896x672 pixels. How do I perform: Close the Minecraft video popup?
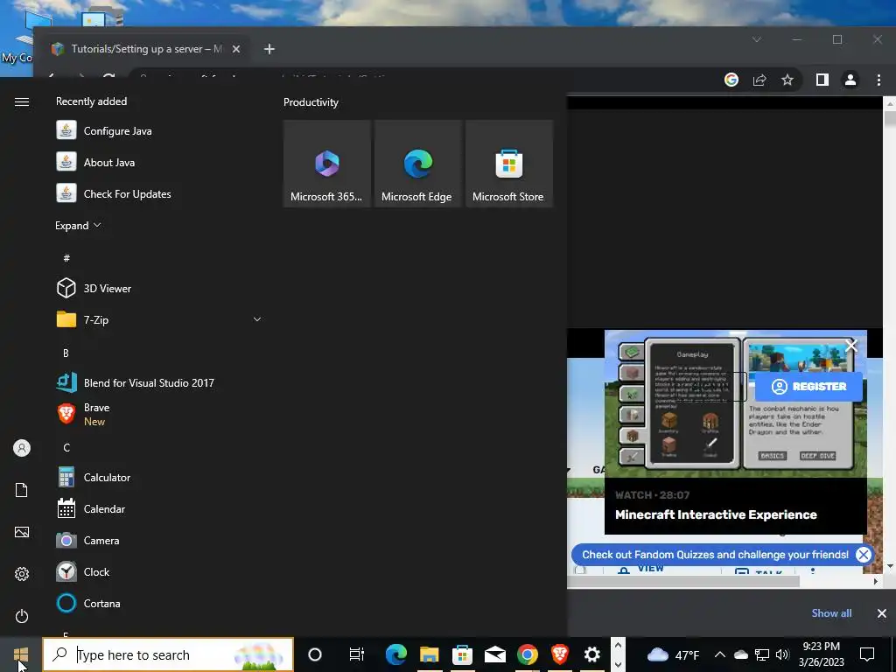[851, 345]
